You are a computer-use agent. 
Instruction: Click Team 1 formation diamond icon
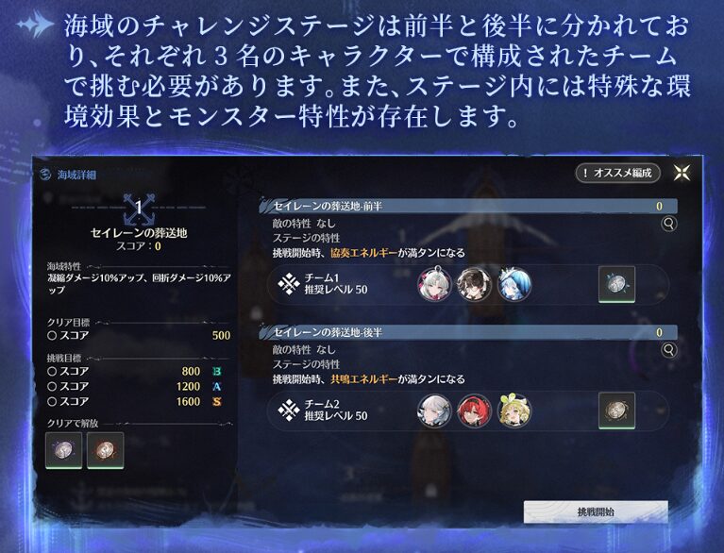point(289,283)
